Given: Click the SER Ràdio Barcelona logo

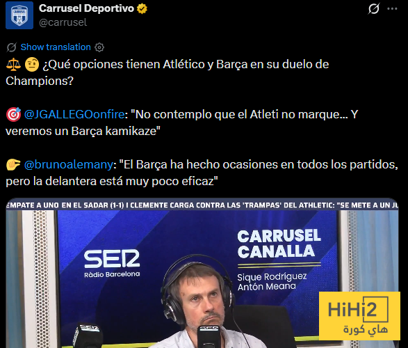Looking at the screenshot, I should [x=112, y=263].
